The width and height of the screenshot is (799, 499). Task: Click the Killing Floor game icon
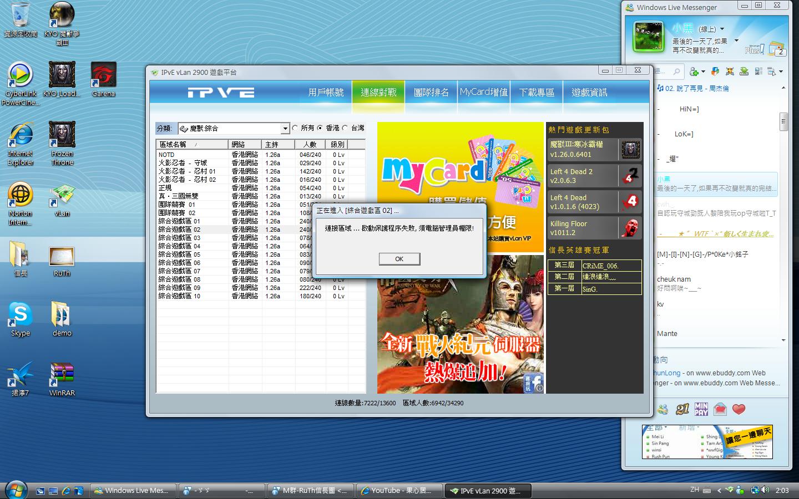630,228
